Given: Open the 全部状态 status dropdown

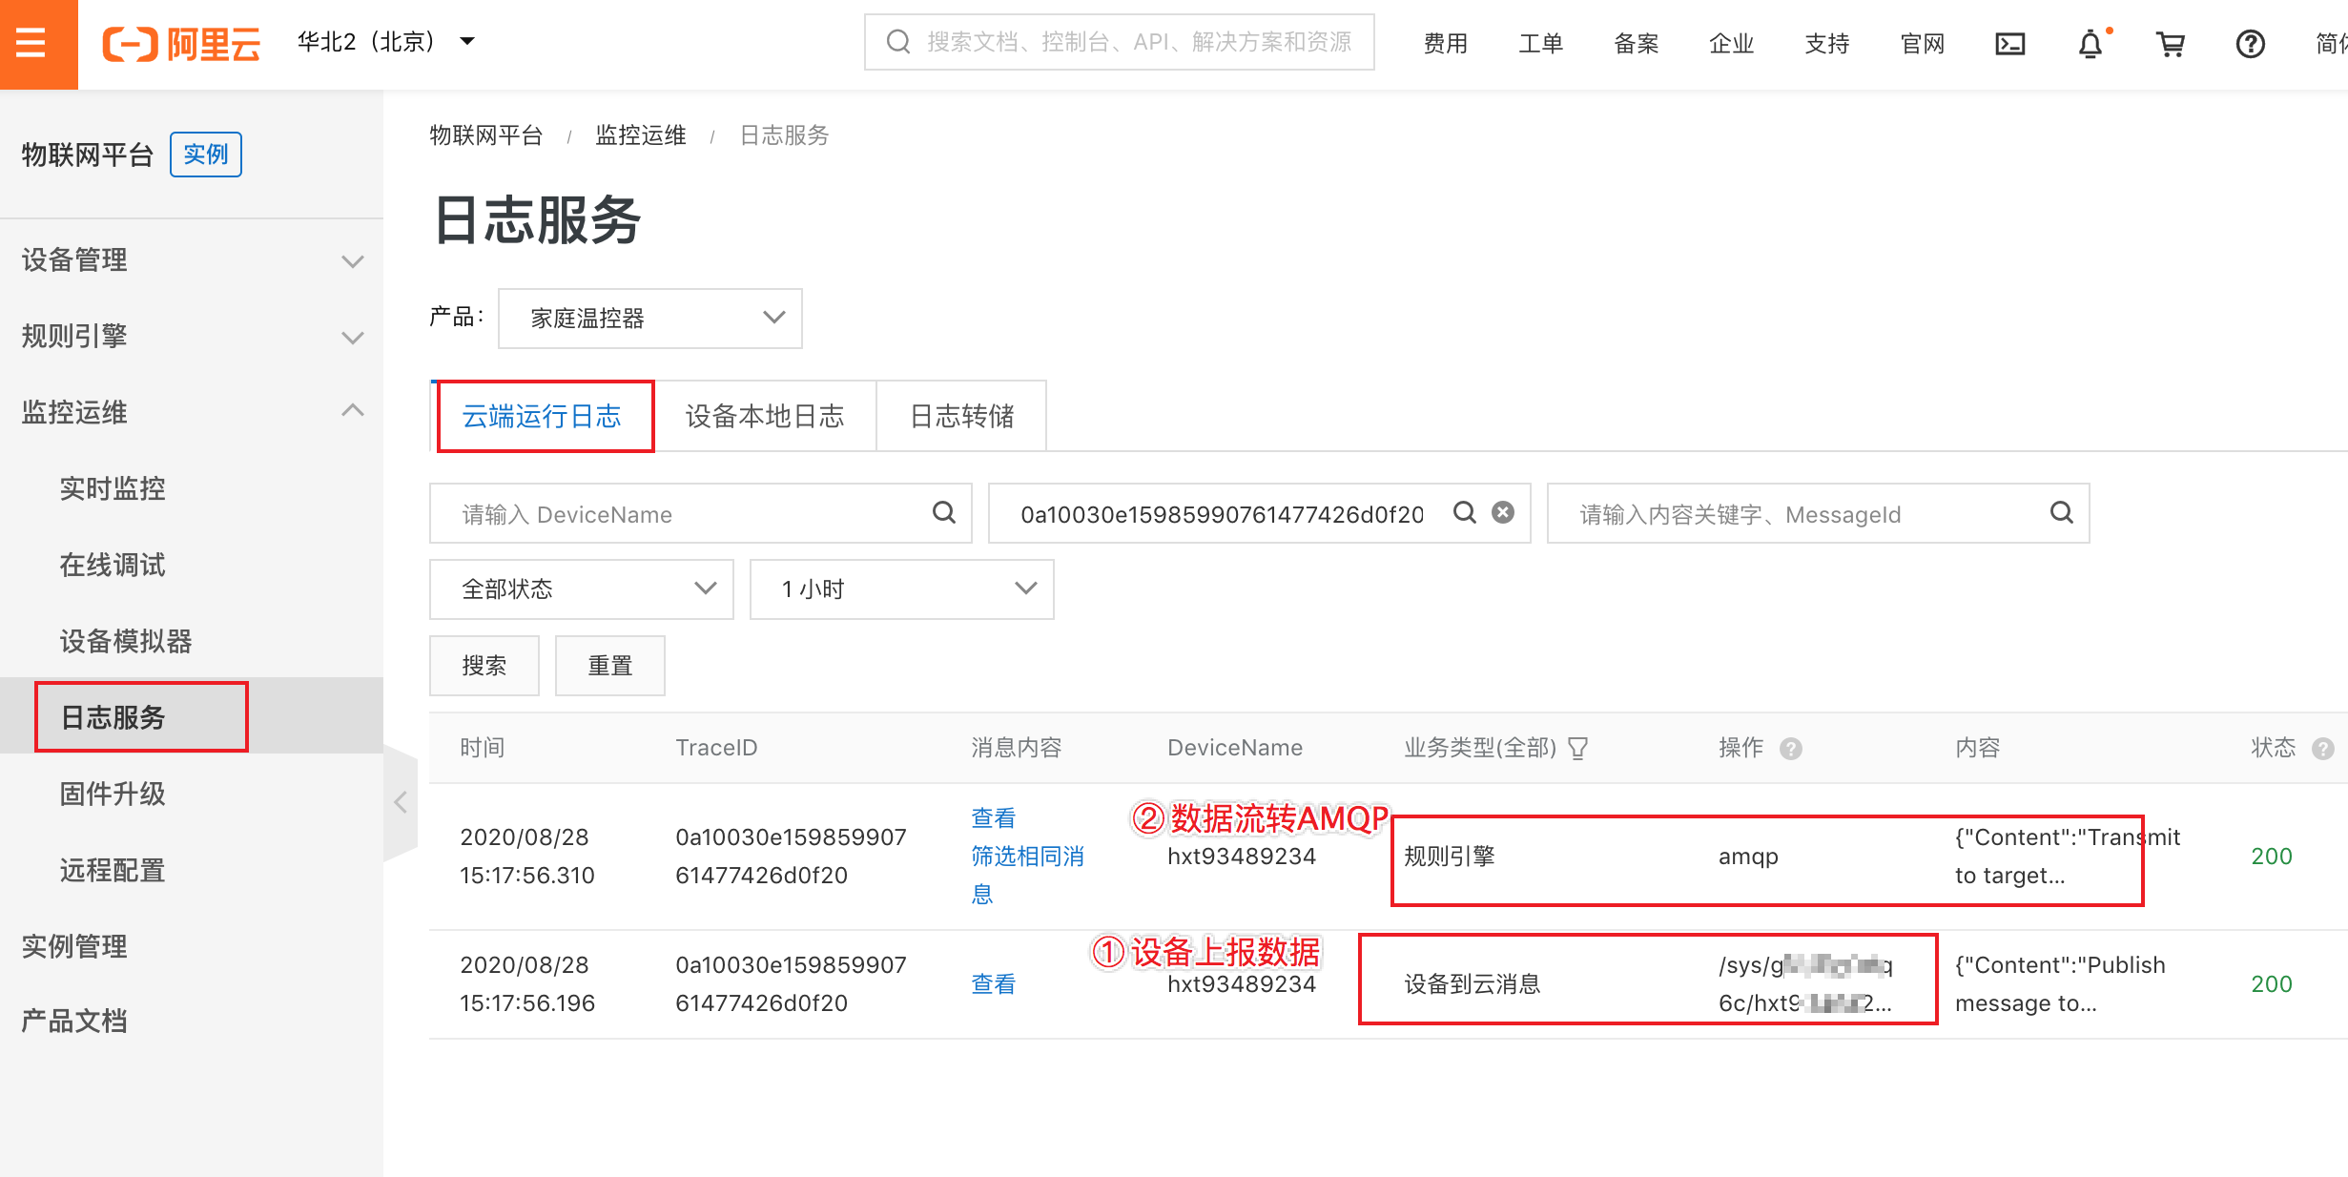Looking at the screenshot, I should tap(582, 589).
